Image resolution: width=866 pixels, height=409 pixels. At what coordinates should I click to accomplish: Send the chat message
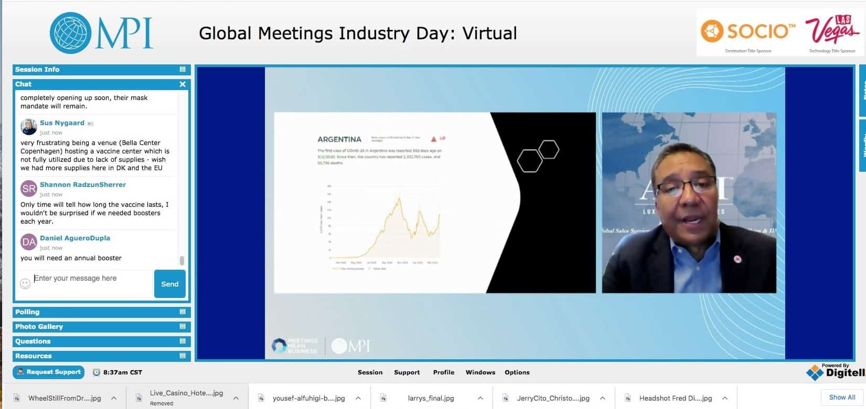(169, 284)
